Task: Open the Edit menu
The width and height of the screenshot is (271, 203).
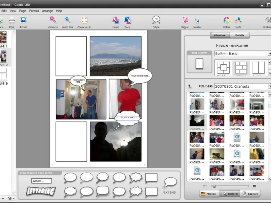Action: pyautogui.click(x=4, y=11)
